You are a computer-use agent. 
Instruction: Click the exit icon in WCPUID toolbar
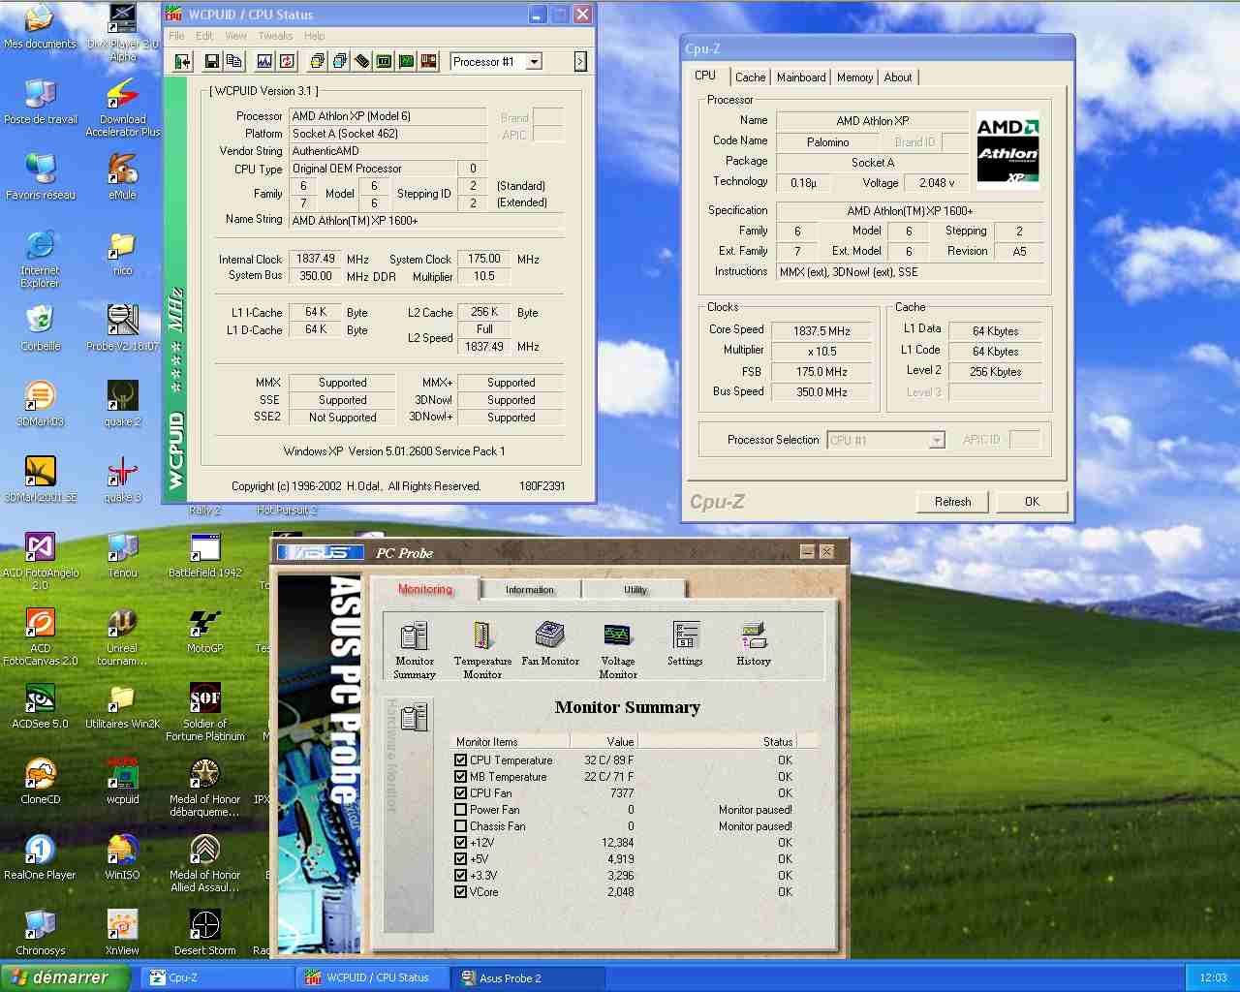point(183,62)
